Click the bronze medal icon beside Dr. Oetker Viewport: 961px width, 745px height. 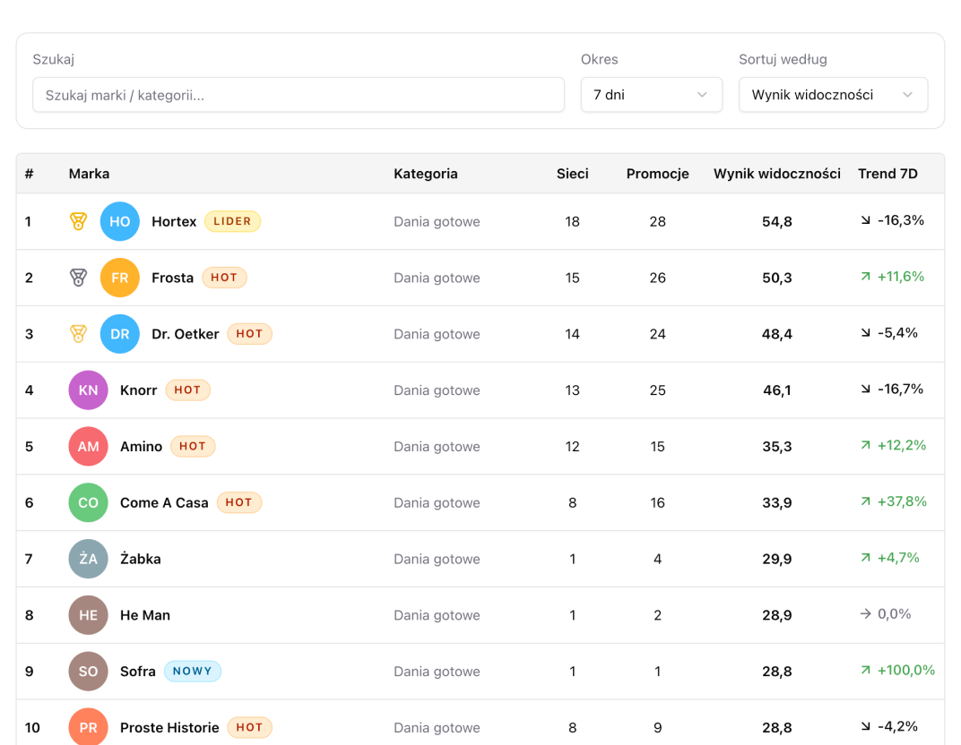coord(78,334)
